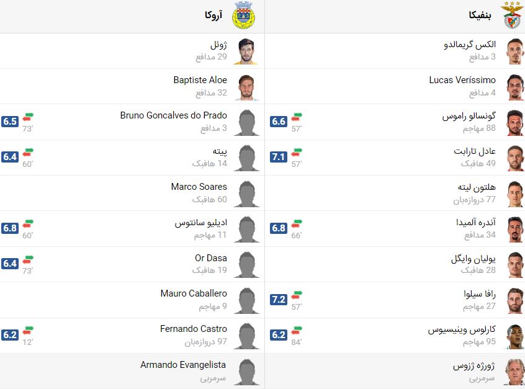Open coach ژورژه ژزوس profile

click(x=473, y=365)
